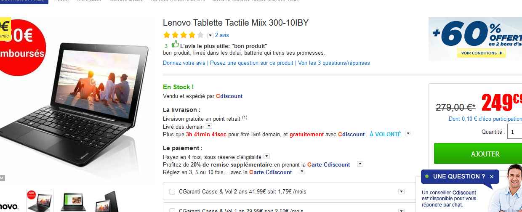Close the 'Une question ?' chat popup

point(492,177)
